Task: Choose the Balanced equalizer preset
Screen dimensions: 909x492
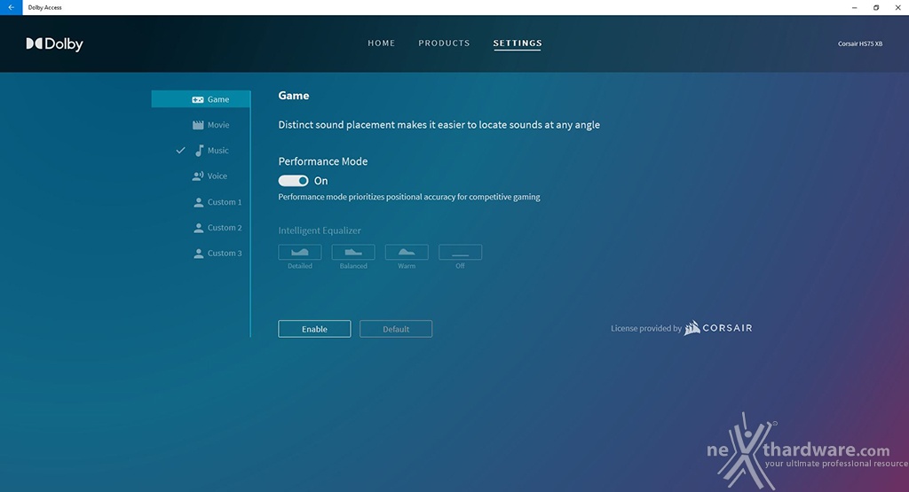Action: (x=353, y=252)
